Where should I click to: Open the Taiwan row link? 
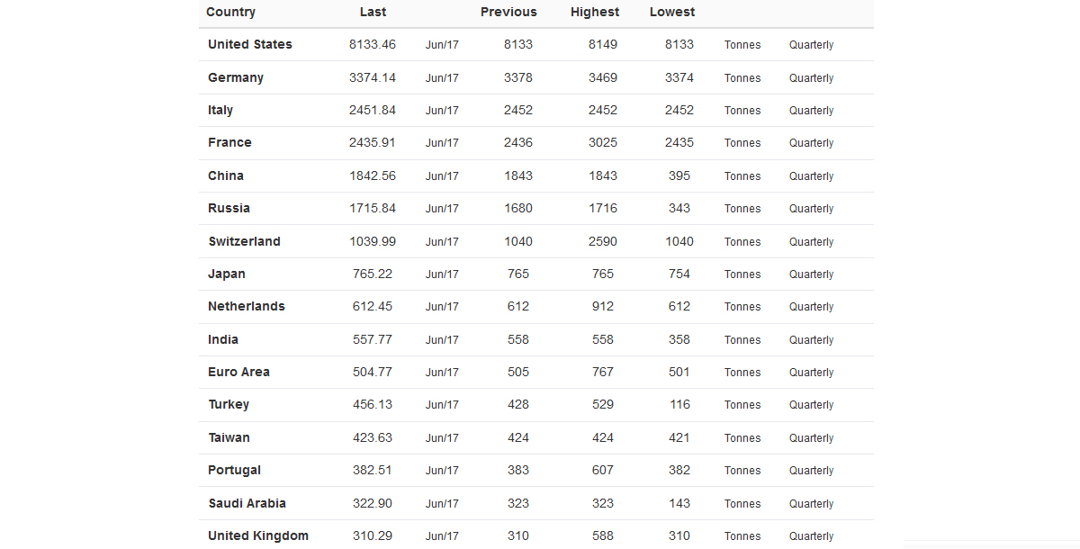tap(229, 437)
